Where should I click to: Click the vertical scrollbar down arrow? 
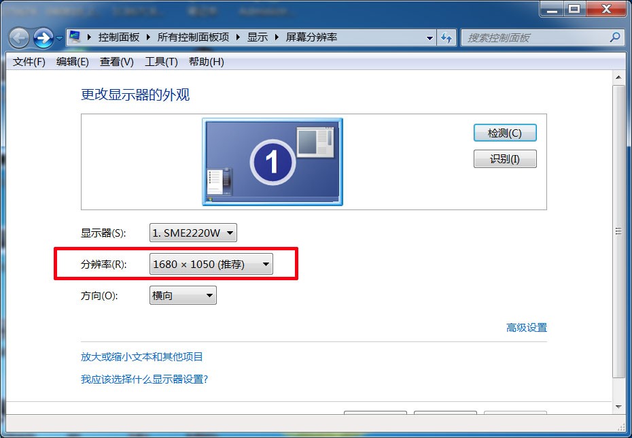coord(618,407)
